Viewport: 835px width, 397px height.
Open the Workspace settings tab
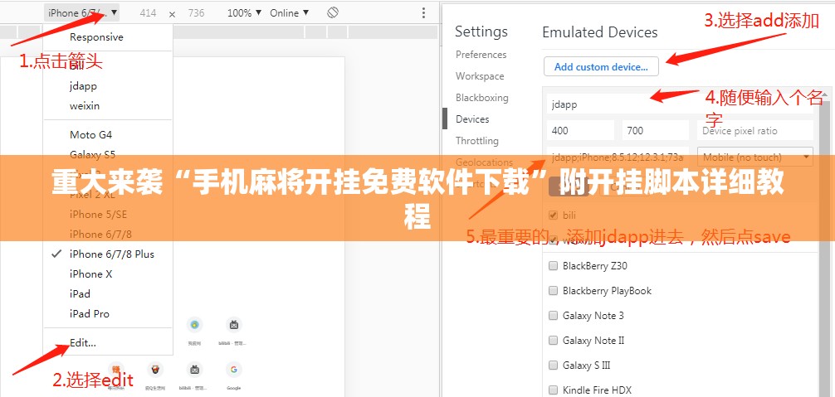(480, 76)
